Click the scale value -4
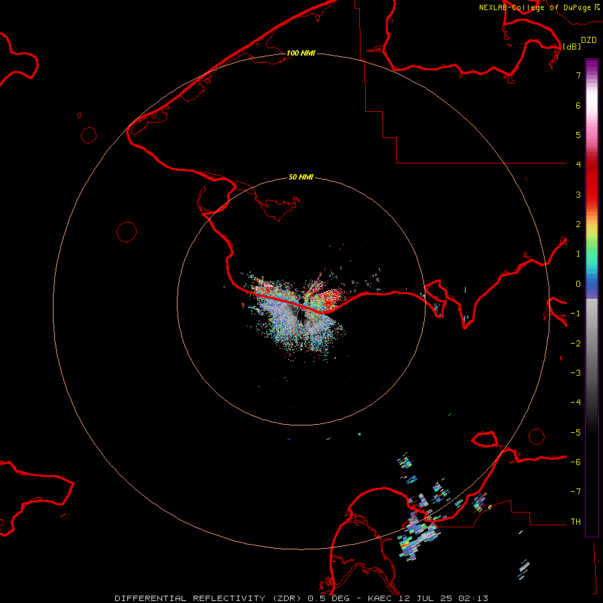 tap(576, 403)
